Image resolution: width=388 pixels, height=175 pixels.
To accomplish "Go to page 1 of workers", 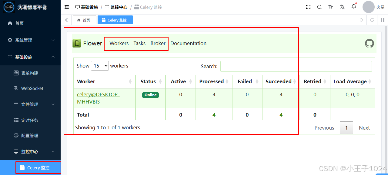I will point(346,128).
